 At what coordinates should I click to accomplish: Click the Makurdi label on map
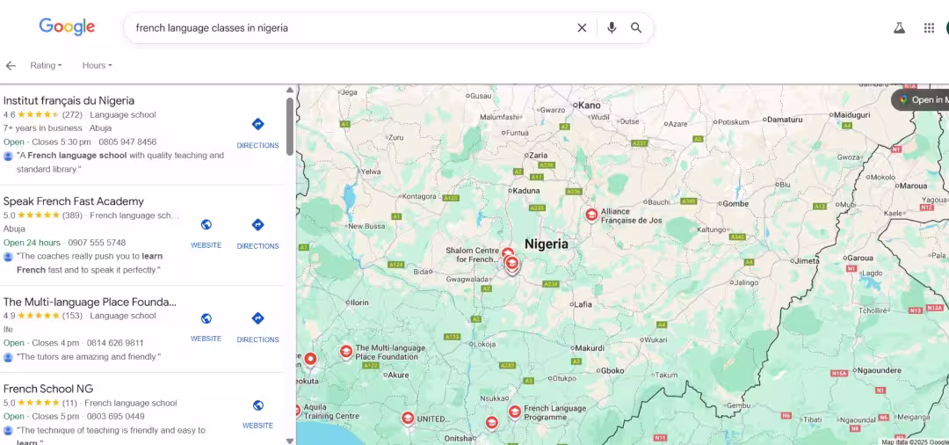coord(589,348)
